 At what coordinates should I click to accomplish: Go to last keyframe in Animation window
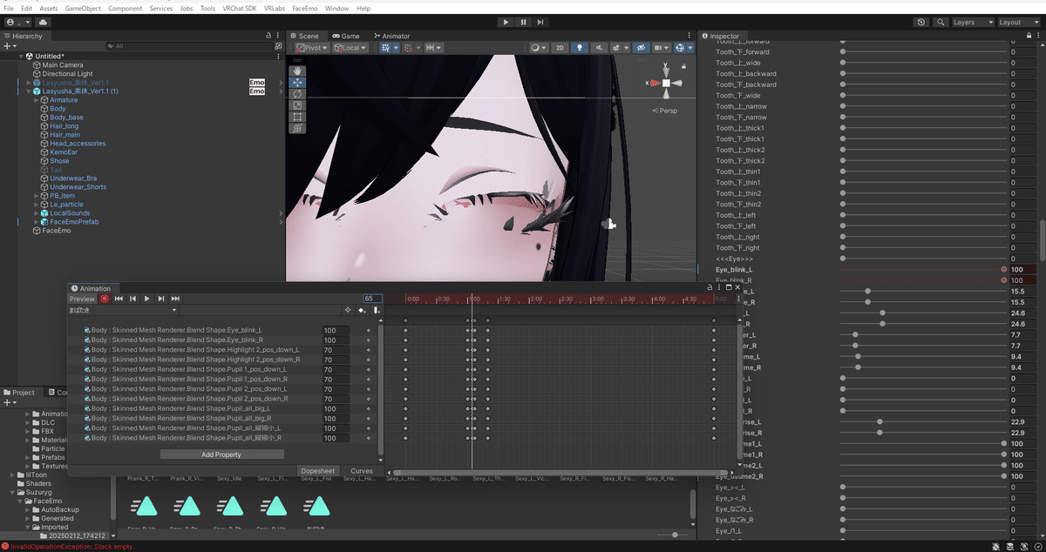pos(175,299)
